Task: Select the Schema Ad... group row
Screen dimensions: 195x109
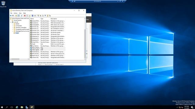Action: (x=48, y=58)
